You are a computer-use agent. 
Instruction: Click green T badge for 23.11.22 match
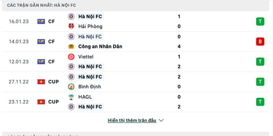(x=260, y=102)
